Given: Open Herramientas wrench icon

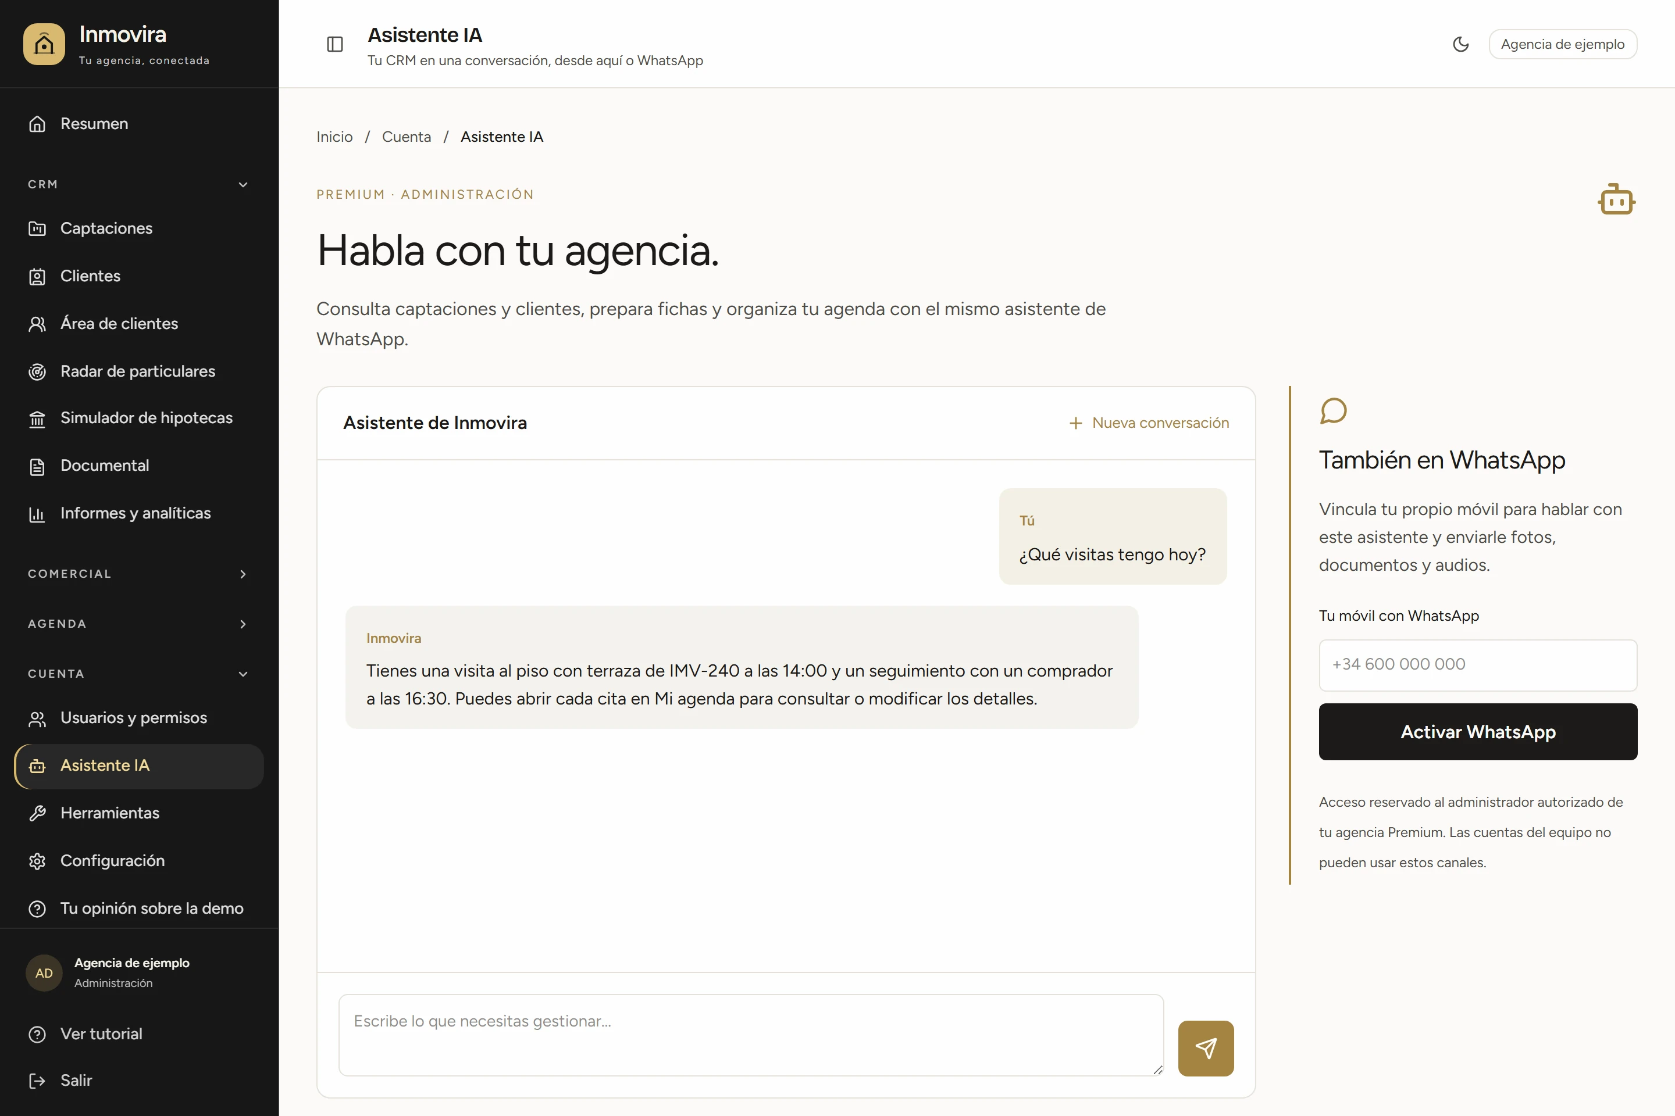Looking at the screenshot, I should [37, 814].
